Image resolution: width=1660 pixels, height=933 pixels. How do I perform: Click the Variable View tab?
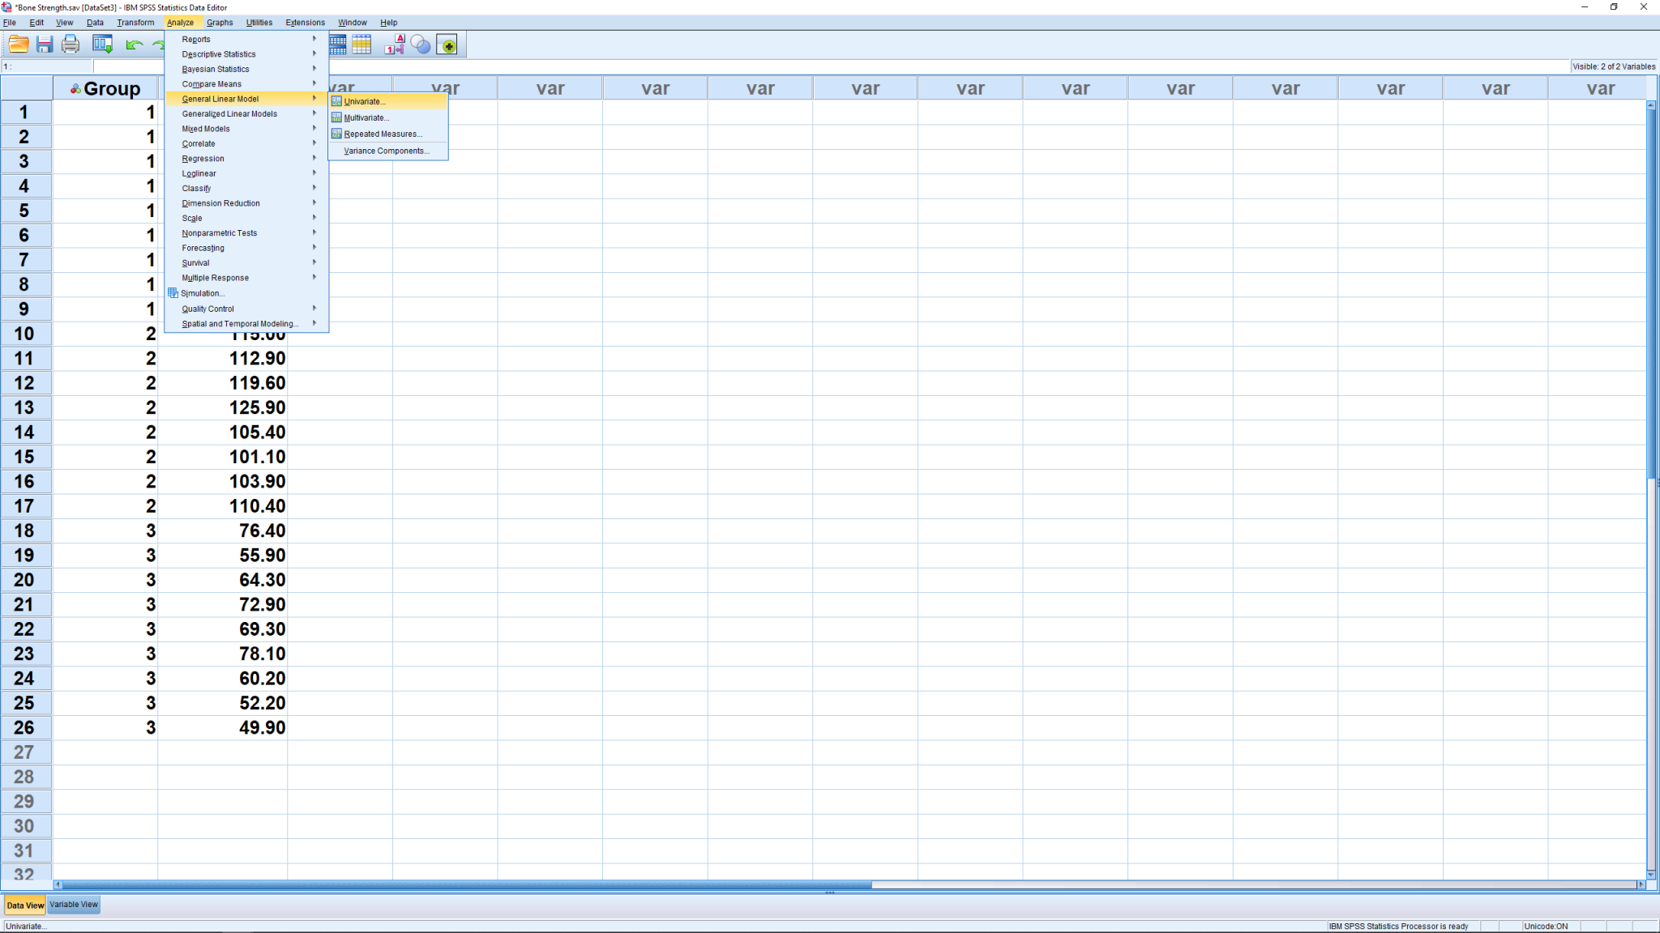(x=73, y=903)
